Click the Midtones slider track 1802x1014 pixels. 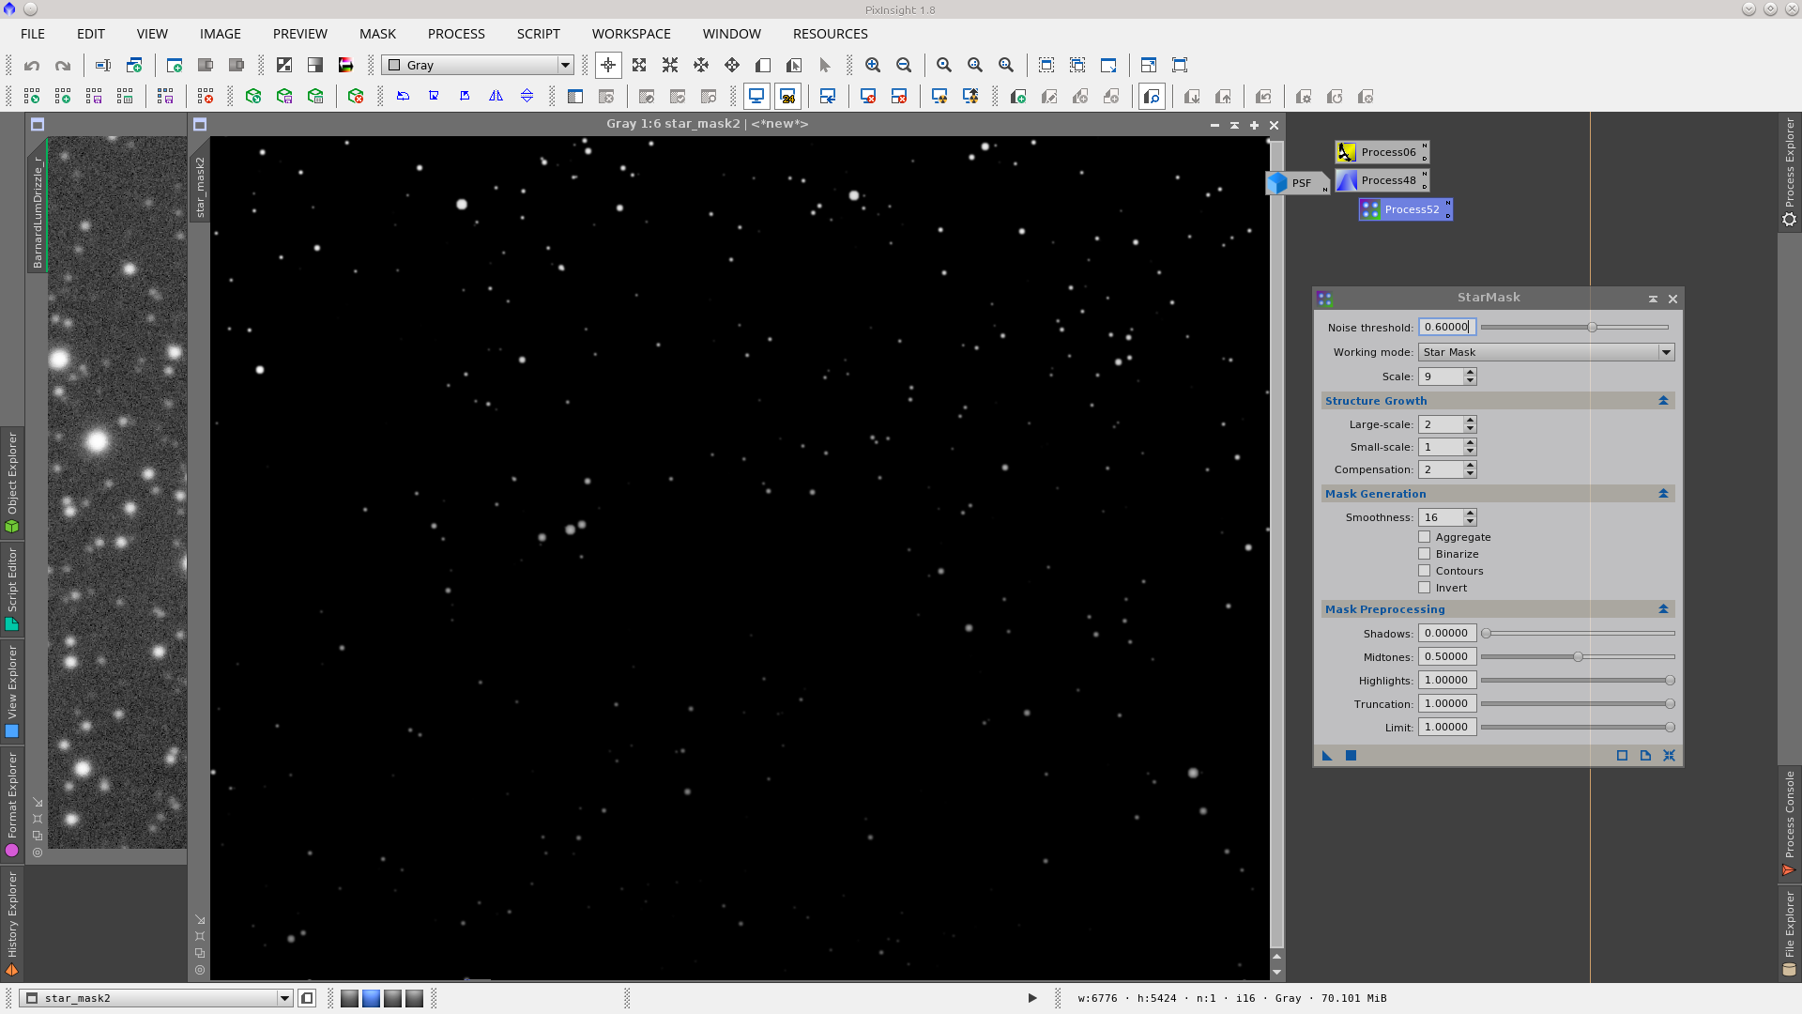tap(1577, 657)
